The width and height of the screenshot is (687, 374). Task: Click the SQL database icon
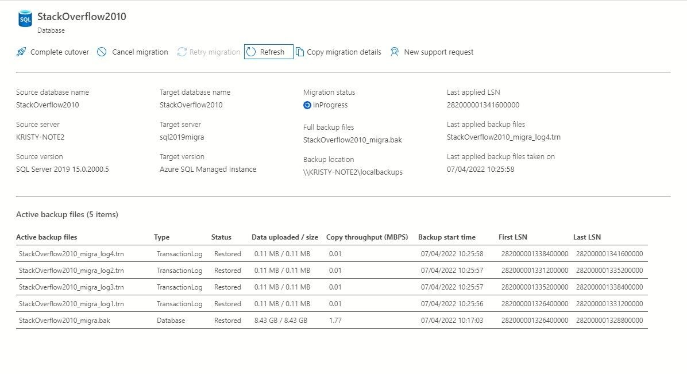click(x=25, y=19)
